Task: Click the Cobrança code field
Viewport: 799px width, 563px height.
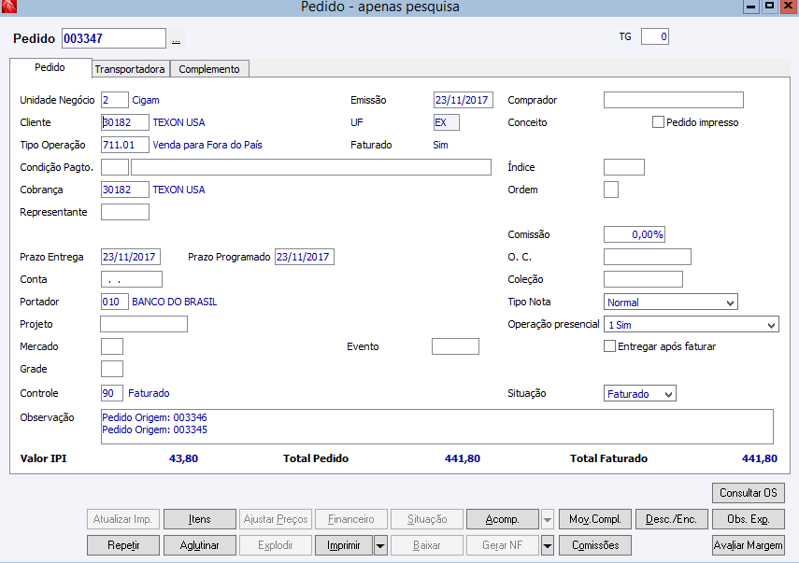Action: [x=125, y=190]
